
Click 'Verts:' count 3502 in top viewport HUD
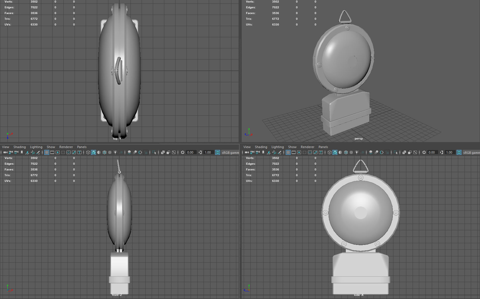point(34,2)
